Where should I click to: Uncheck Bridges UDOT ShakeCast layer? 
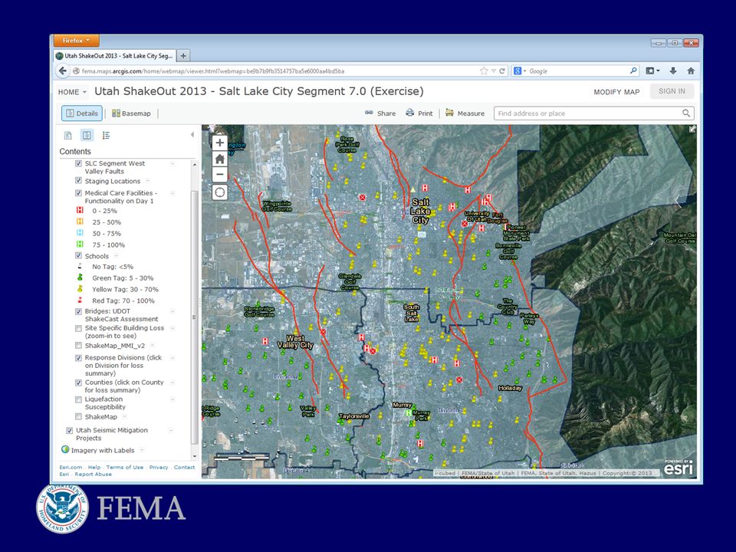[78, 311]
